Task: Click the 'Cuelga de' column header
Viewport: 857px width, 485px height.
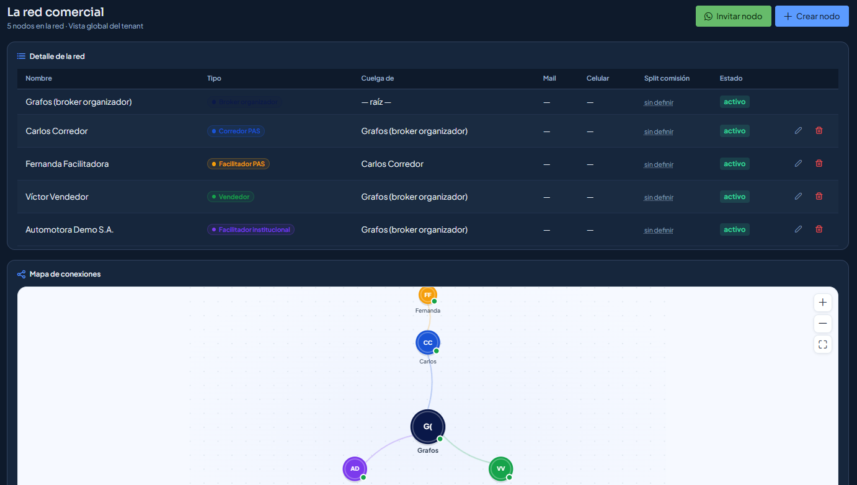Action: 378,78
